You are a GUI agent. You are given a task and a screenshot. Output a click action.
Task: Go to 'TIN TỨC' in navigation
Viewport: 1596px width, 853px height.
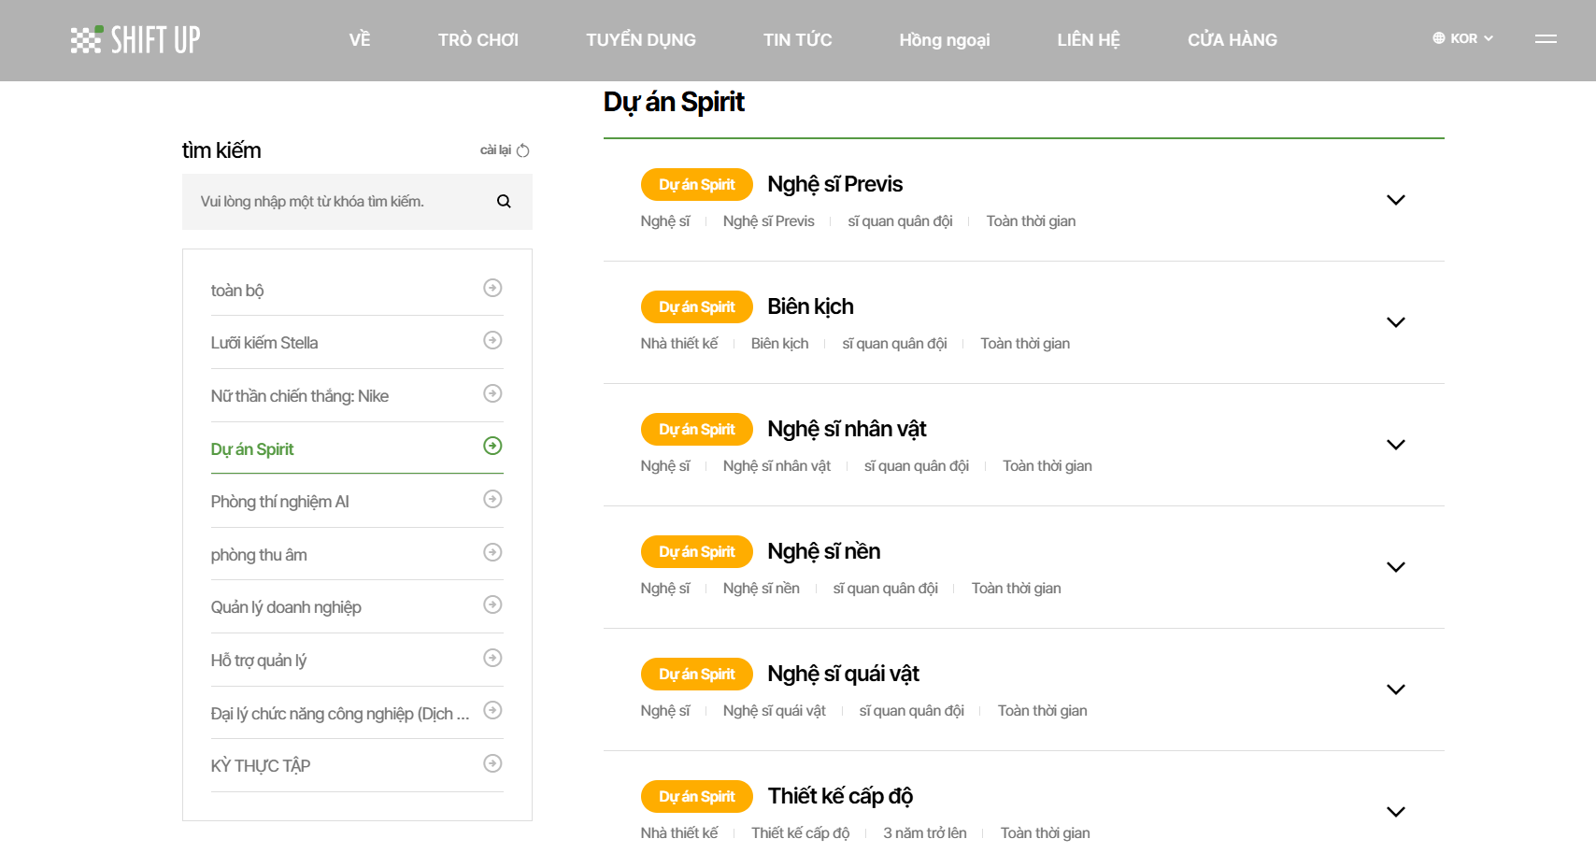(x=797, y=40)
